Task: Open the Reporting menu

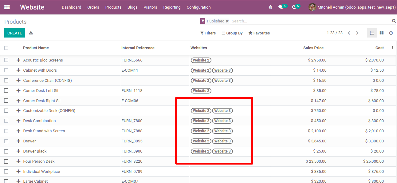Action: [172, 7]
